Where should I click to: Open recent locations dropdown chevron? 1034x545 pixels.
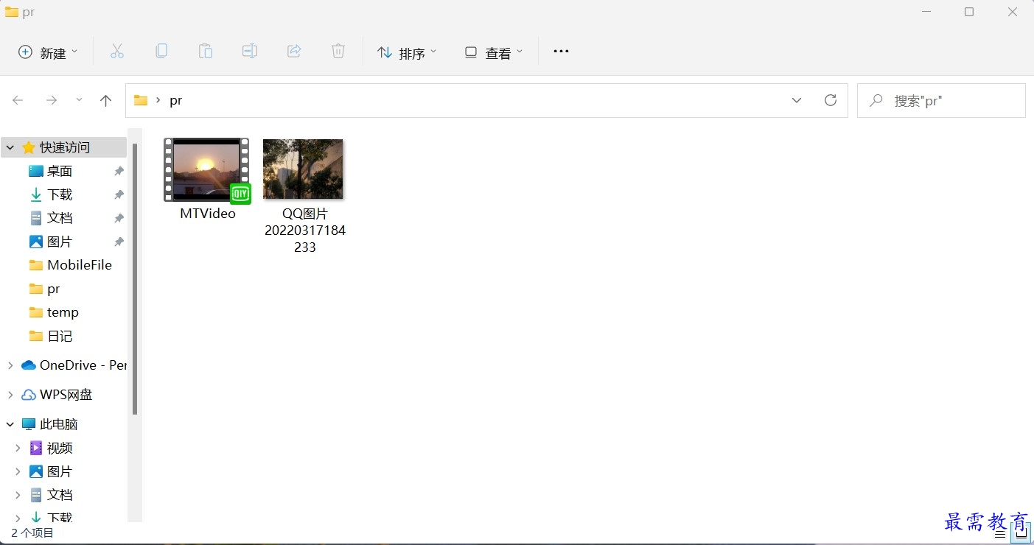coord(79,100)
